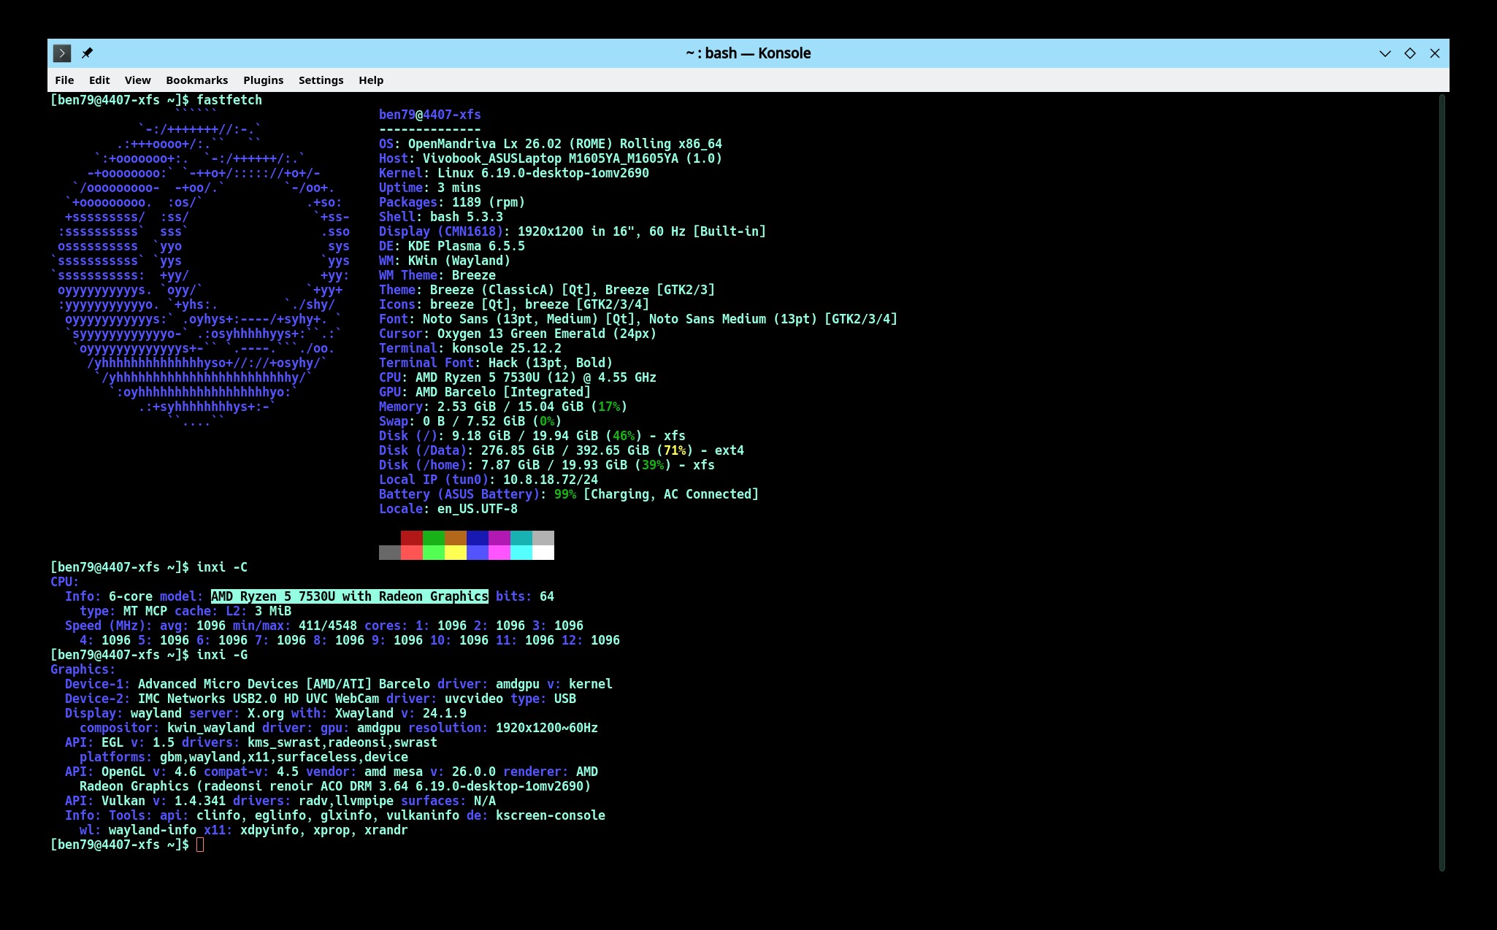Minimize the Konsole window with the chevron

(x=1385, y=53)
